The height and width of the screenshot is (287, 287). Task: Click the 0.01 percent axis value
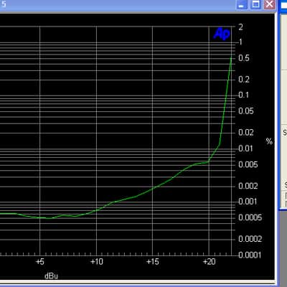point(245,149)
